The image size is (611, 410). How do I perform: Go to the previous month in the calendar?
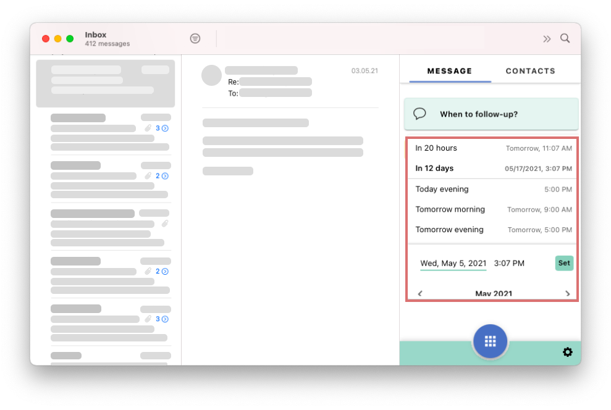[420, 293]
